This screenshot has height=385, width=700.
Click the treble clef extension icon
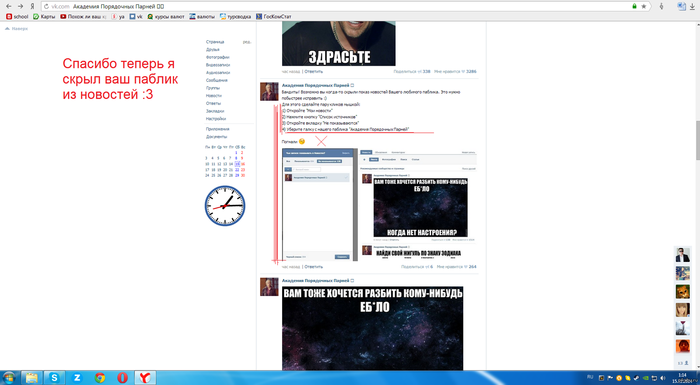click(661, 7)
